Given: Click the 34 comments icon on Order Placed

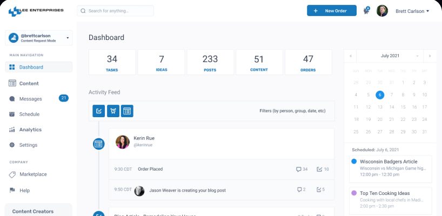Looking at the screenshot, I should click(298, 169).
